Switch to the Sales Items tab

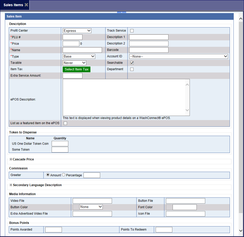pos(13,5)
